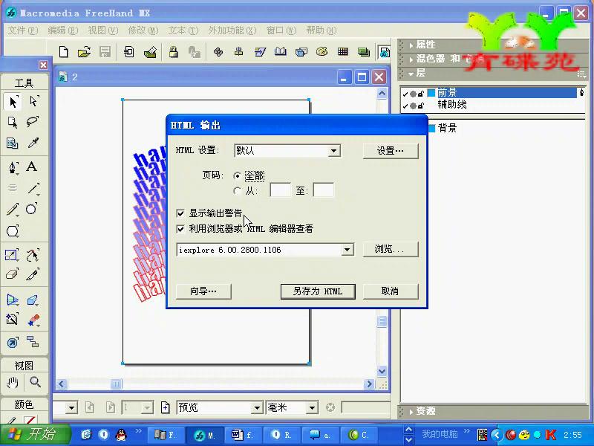Viewport: 594px width, 446px height.
Task: Select the Connector tool
Action: [33, 342]
